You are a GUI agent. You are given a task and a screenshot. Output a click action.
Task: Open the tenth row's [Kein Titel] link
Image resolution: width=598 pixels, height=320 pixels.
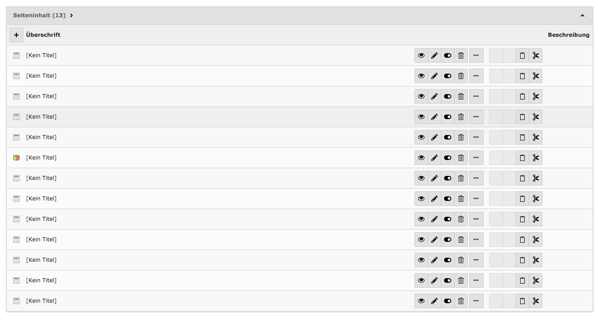41,240
